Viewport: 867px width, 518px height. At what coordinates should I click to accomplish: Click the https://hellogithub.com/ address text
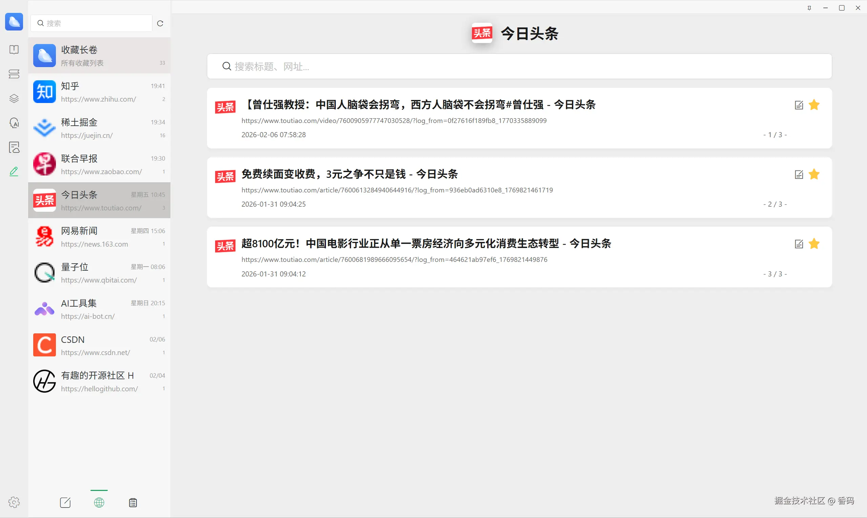100,389
